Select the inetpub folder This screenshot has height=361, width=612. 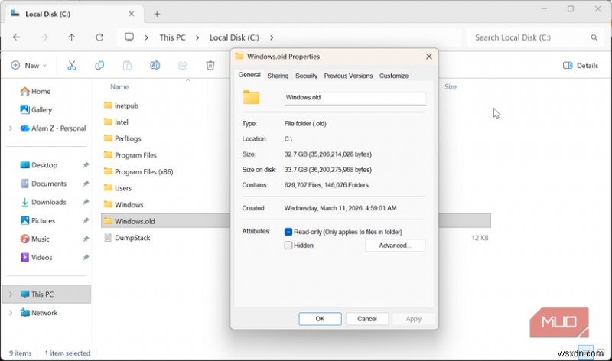pyautogui.click(x=122, y=106)
